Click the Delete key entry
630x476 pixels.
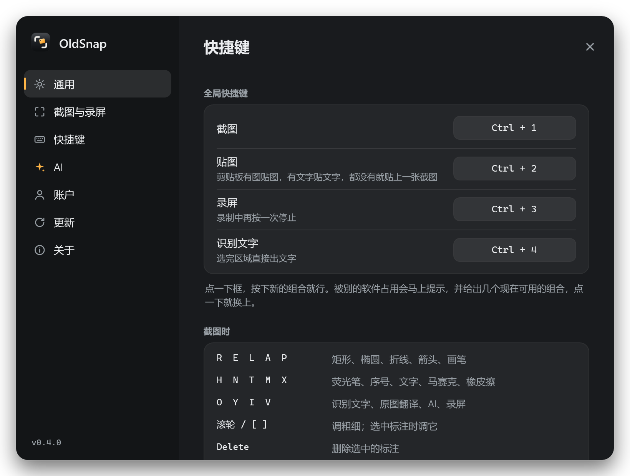(233, 447)
